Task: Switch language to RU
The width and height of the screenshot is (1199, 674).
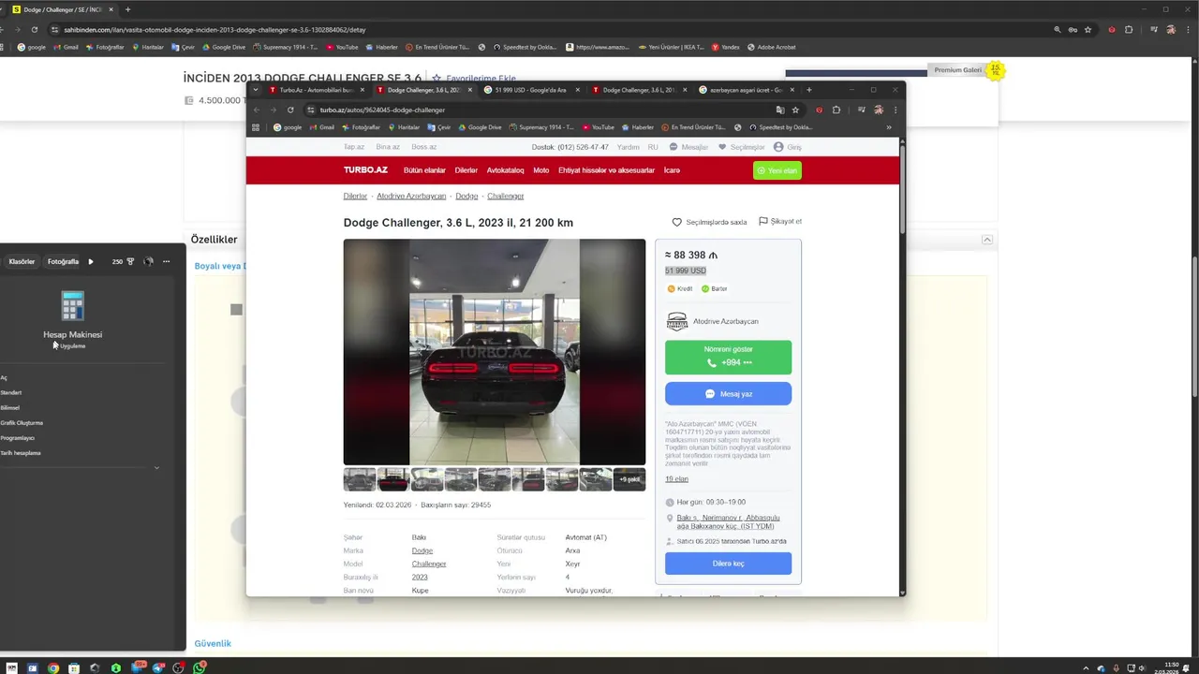Action: tap(653, 147)
